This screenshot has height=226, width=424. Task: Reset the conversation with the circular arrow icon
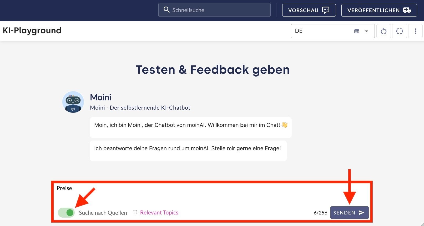(x=383, y=31)
